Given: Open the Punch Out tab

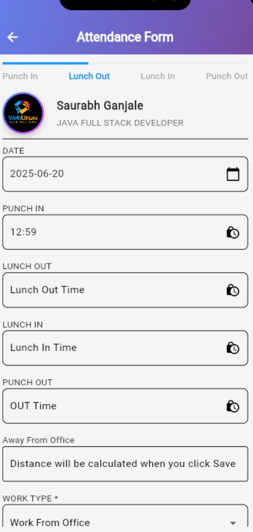Looking at the screenshot, I should 227,76.
